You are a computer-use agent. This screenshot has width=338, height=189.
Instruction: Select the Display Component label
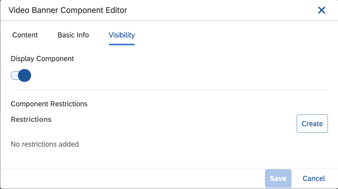point(42,58)
